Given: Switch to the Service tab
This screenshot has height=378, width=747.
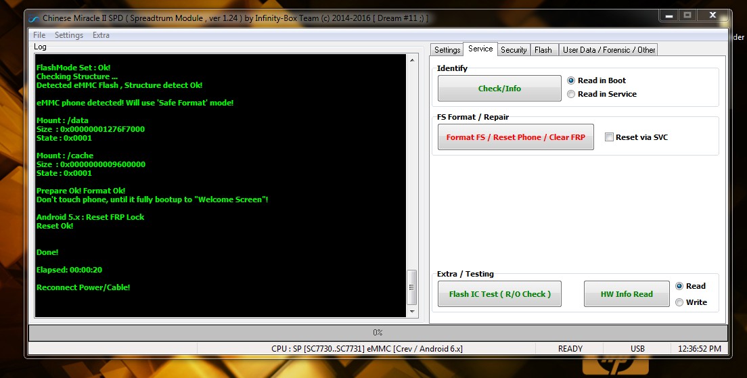Looking at the screenshot, I should click(x=480, y=49).
